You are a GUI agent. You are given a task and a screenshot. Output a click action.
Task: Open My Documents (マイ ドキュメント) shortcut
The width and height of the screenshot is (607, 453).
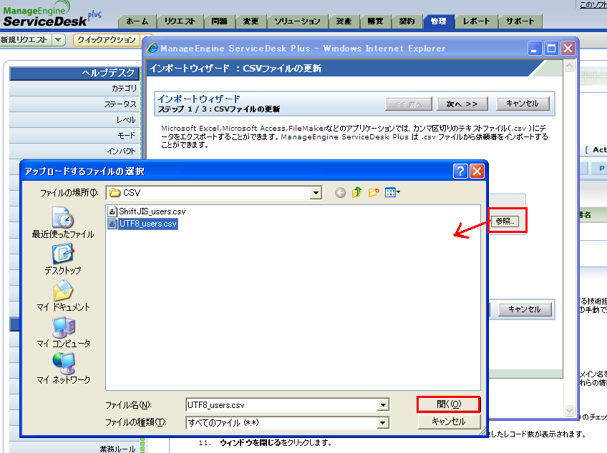click(x=63, y=295)
